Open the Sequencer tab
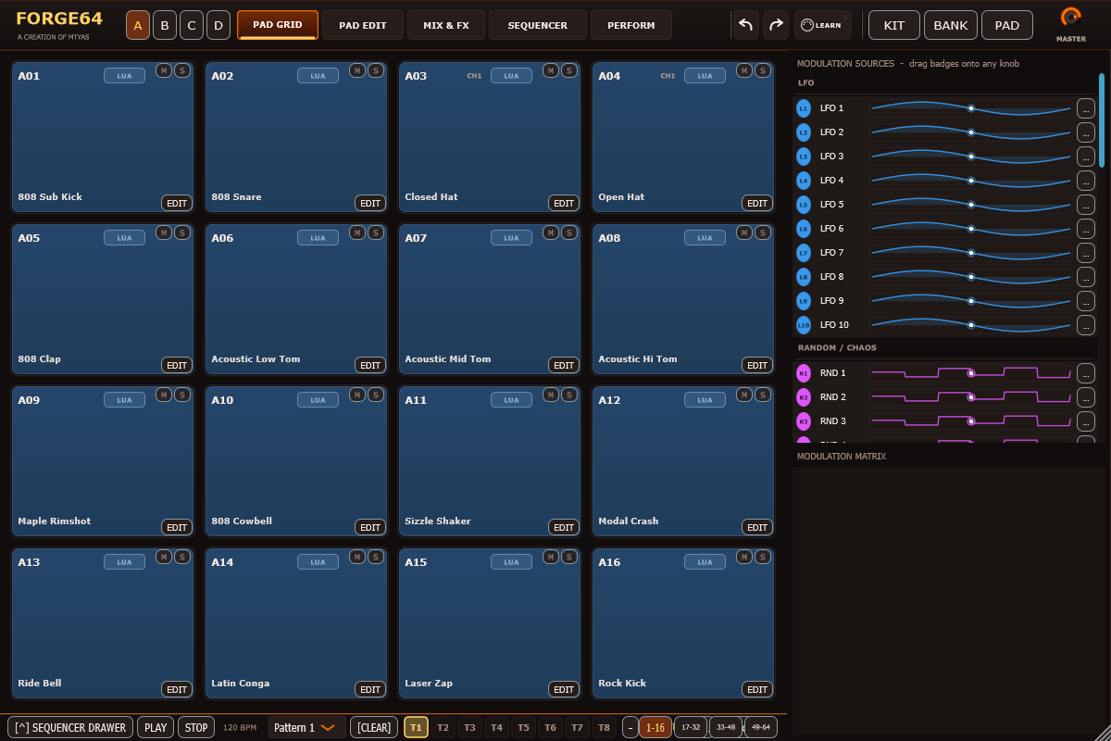 [538, 25]
